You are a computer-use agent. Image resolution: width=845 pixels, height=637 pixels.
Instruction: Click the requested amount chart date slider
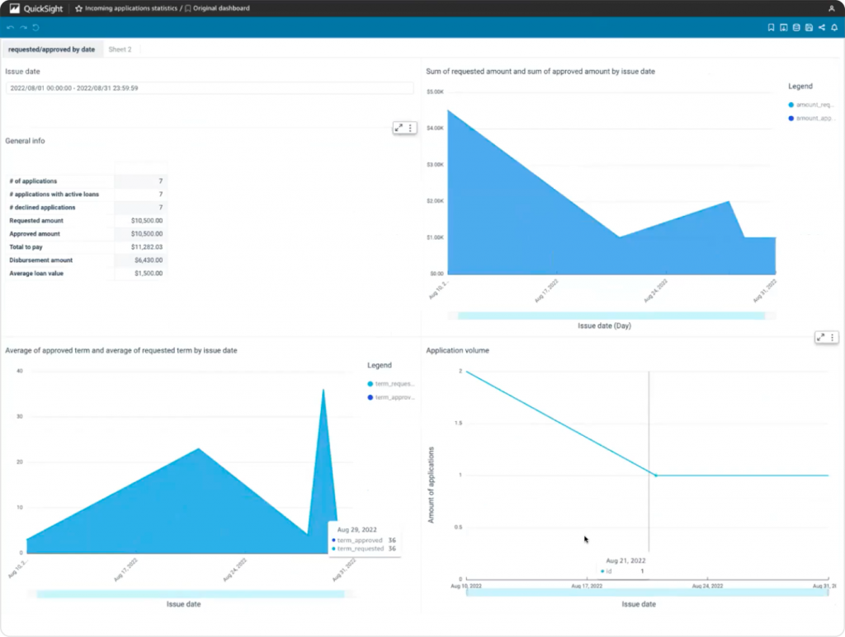coord(611,316)
